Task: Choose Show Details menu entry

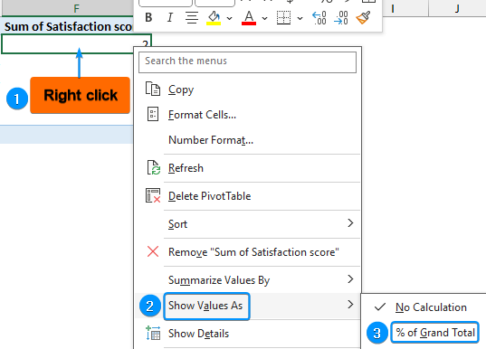Action: coord(248,334)
